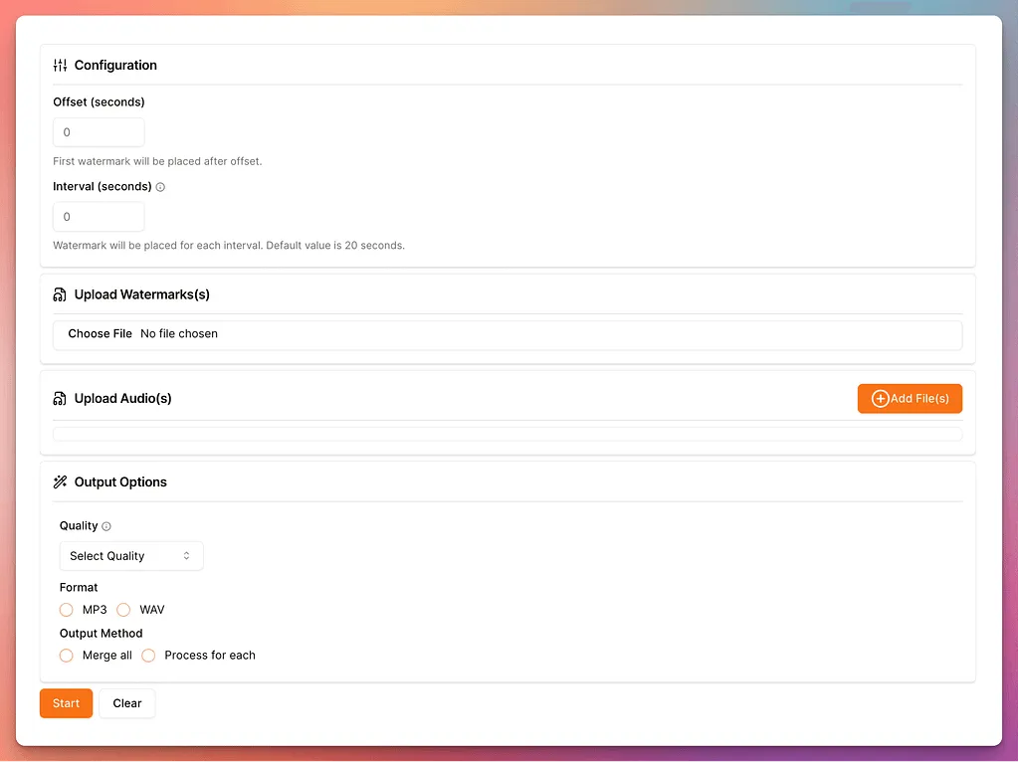This screenshot has height=762, width=1019.
Task: Click Choose File to upload a watermark
Action: coord(101,334)
